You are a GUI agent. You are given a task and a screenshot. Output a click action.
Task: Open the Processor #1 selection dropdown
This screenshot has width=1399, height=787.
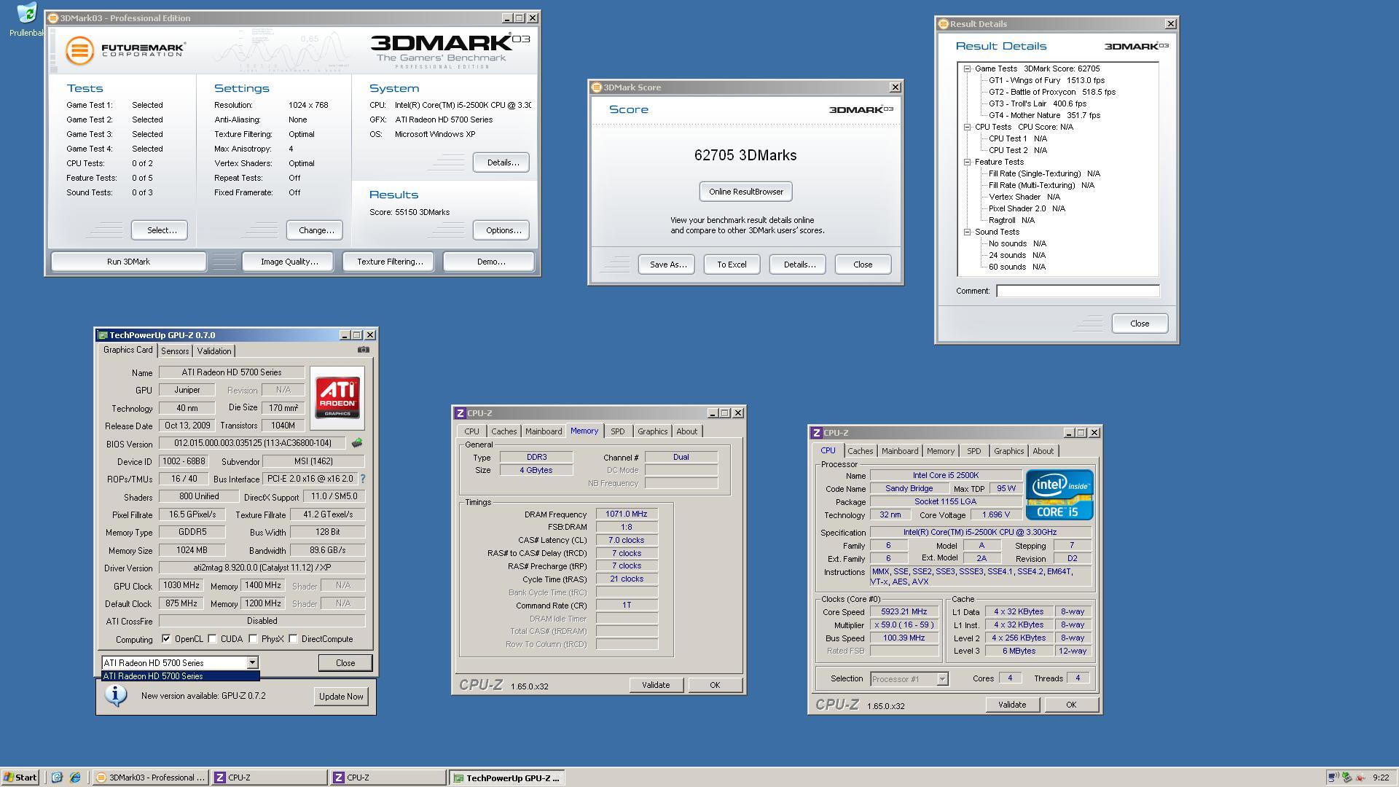pos(941,679)
